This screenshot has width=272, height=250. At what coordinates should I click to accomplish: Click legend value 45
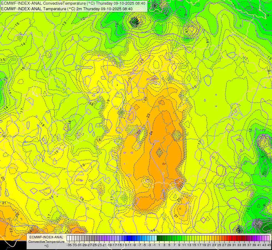269,245
